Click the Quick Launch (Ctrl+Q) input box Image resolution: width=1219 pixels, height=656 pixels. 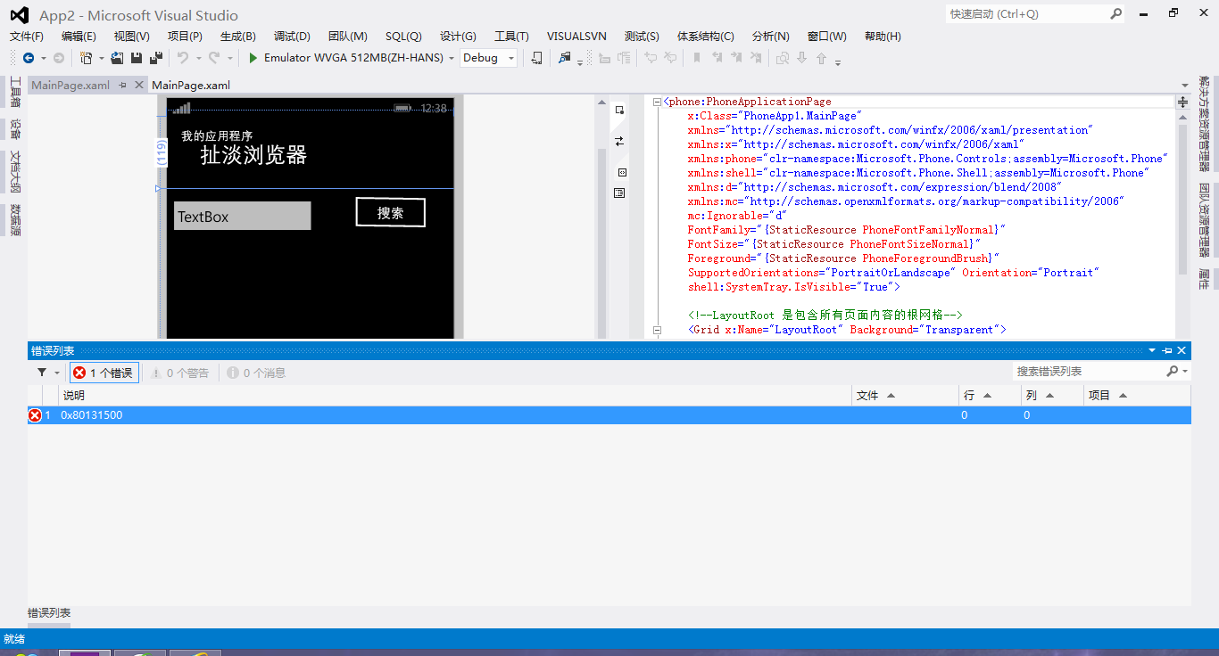pyautogui.click(x=1026, y=13)
